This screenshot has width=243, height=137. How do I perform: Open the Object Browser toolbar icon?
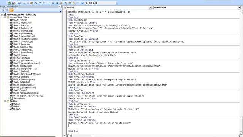click(x=74, y=3)
